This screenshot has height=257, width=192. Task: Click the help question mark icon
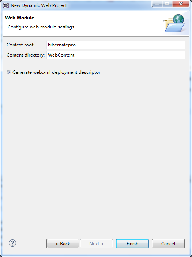[12, 243]
